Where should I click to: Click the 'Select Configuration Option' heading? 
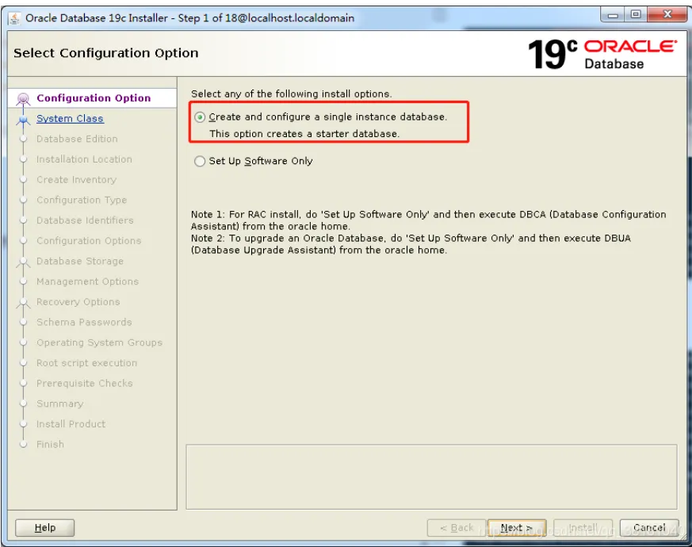click(106, 53)
